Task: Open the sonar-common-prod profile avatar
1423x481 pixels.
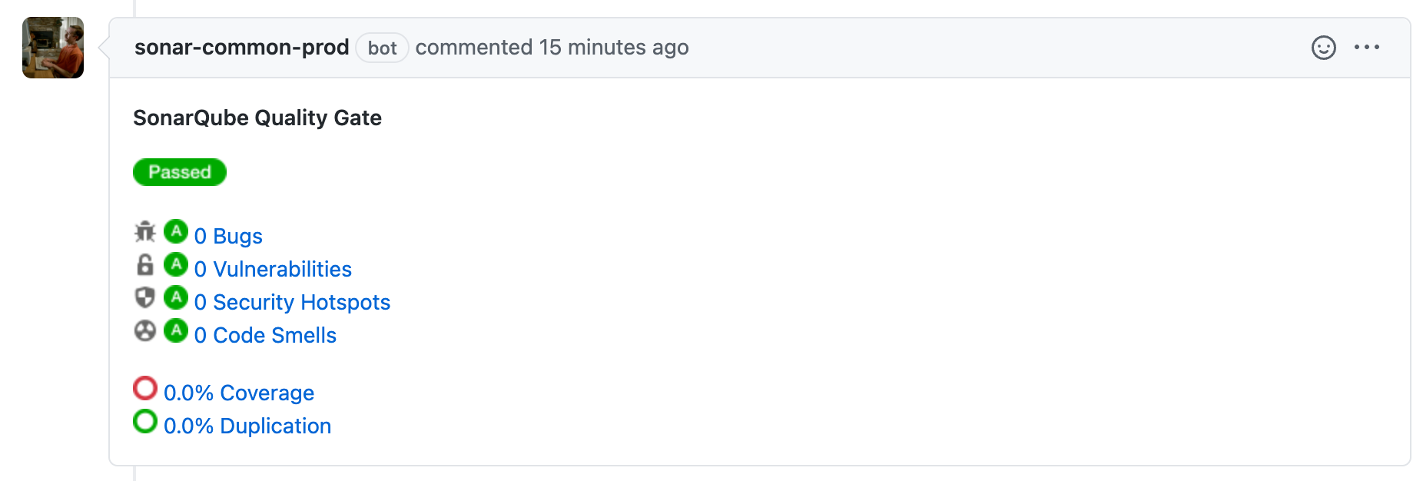Action: (x=53, y=48)
